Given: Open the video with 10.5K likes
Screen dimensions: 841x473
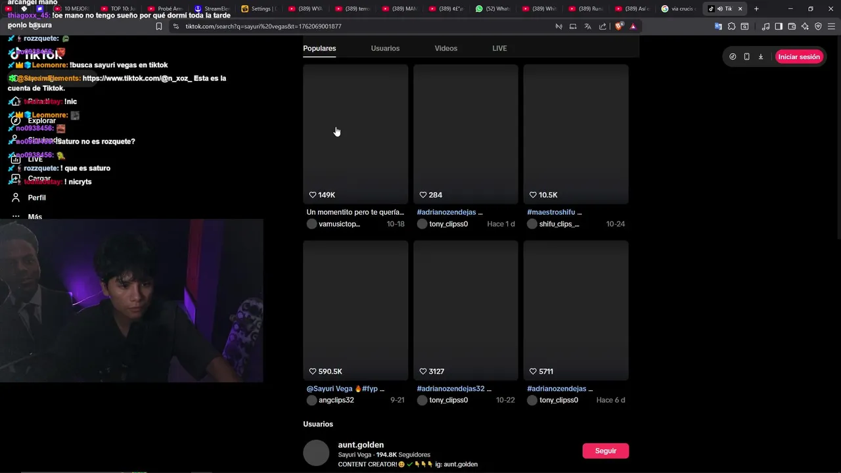Looking at the screenshot, I should pyautogui.click(x=576, y=134).
